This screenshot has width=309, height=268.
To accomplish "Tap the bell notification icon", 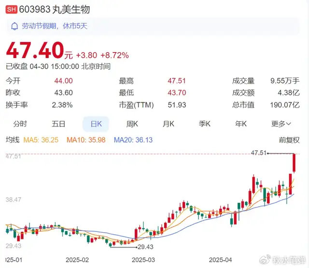I will 14,26.
